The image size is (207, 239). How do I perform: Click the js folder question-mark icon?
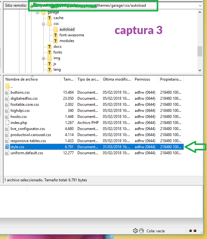click(x=49, y=64)
